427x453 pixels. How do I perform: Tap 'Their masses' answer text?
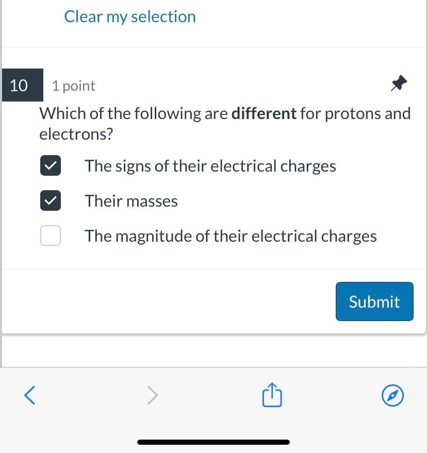pyautogui.click(x=131, y=201)
